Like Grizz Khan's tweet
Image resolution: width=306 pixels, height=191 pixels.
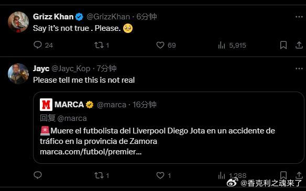tap(160, 45)
